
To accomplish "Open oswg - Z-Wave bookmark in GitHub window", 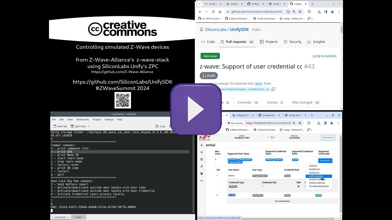I will coord(292,19).
